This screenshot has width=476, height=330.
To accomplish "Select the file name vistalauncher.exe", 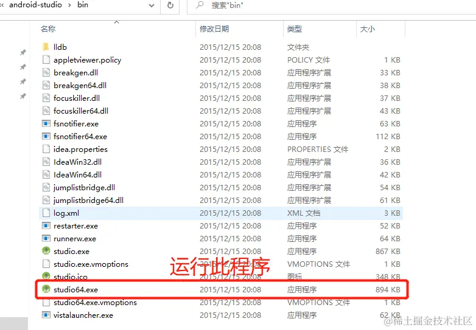I will click(83, 315).
